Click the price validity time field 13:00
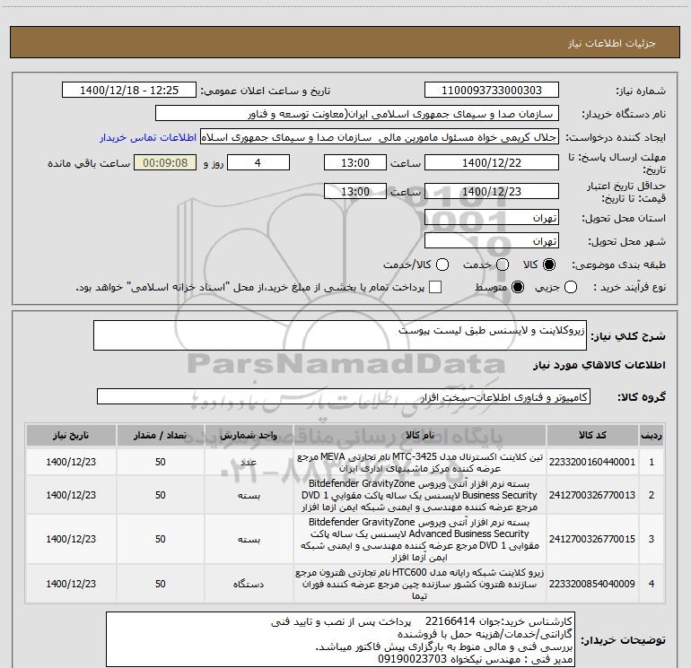 (355, 191)
